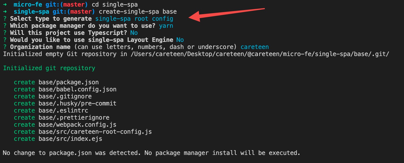Screen dimensions: 404x163
Task: Click the 'No' answer for Typescript
Action: click(x=134, y=33)
